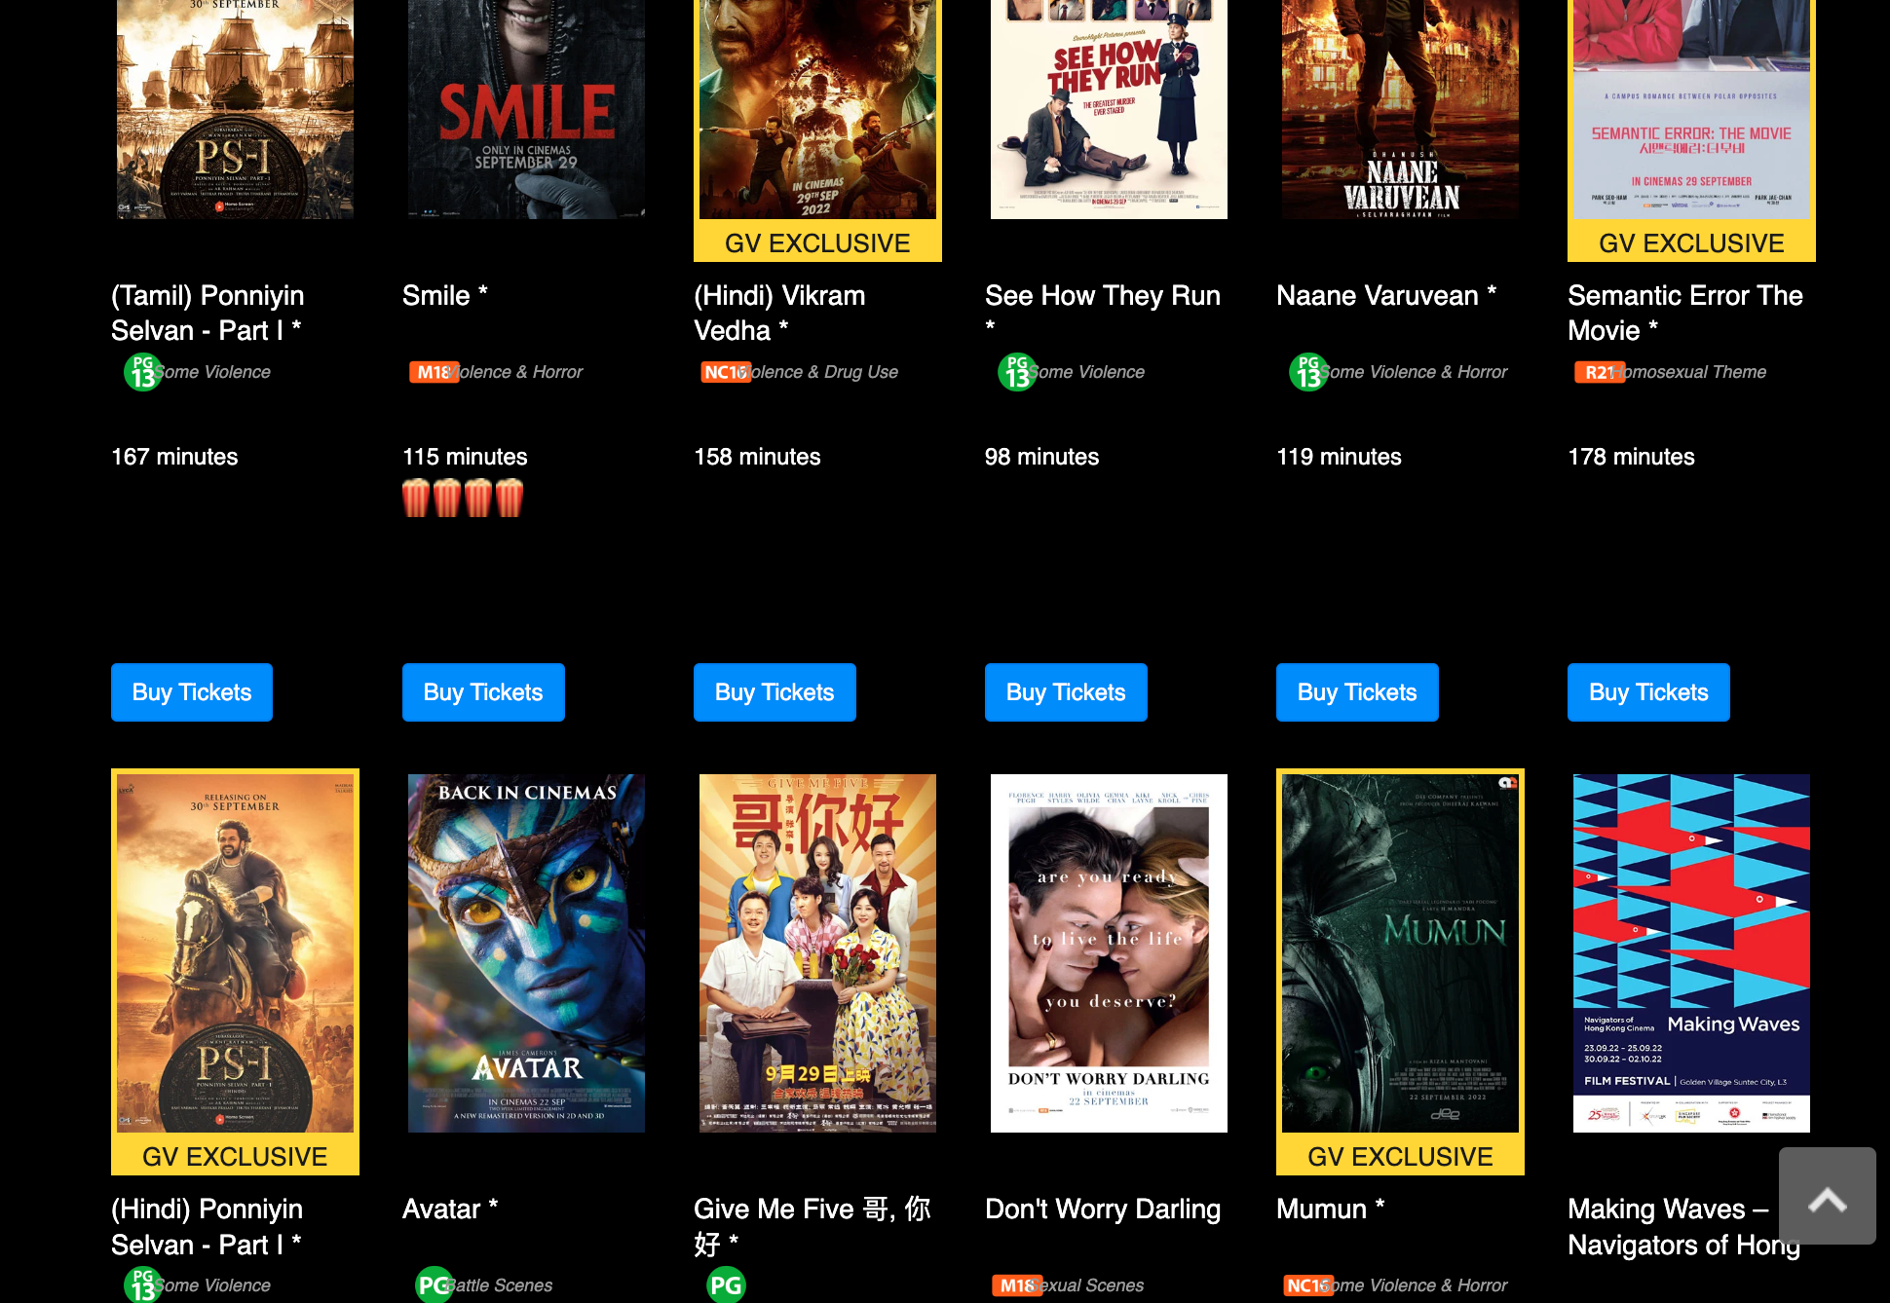The image size is (1890, 1303).
Task: Click the '119 minutes' duration text
Action: point(1339,457)
